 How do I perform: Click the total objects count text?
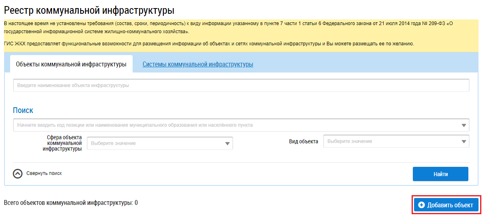click(x=71, y=202)
